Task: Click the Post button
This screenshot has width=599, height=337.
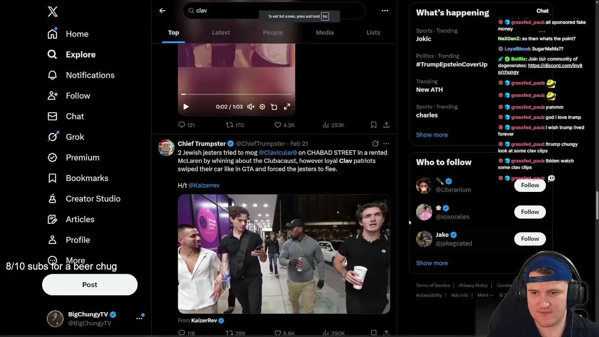Action: point(90,285)
